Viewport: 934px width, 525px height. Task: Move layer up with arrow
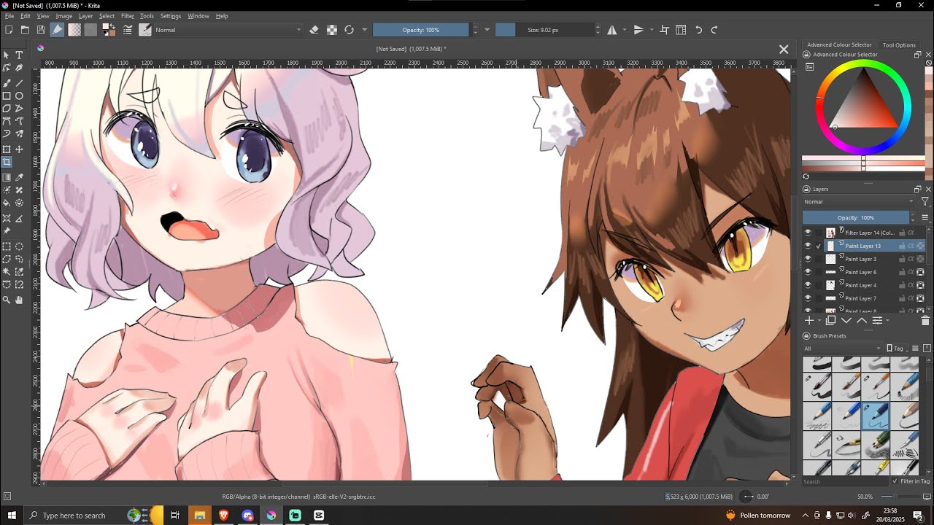coord(862,321)
